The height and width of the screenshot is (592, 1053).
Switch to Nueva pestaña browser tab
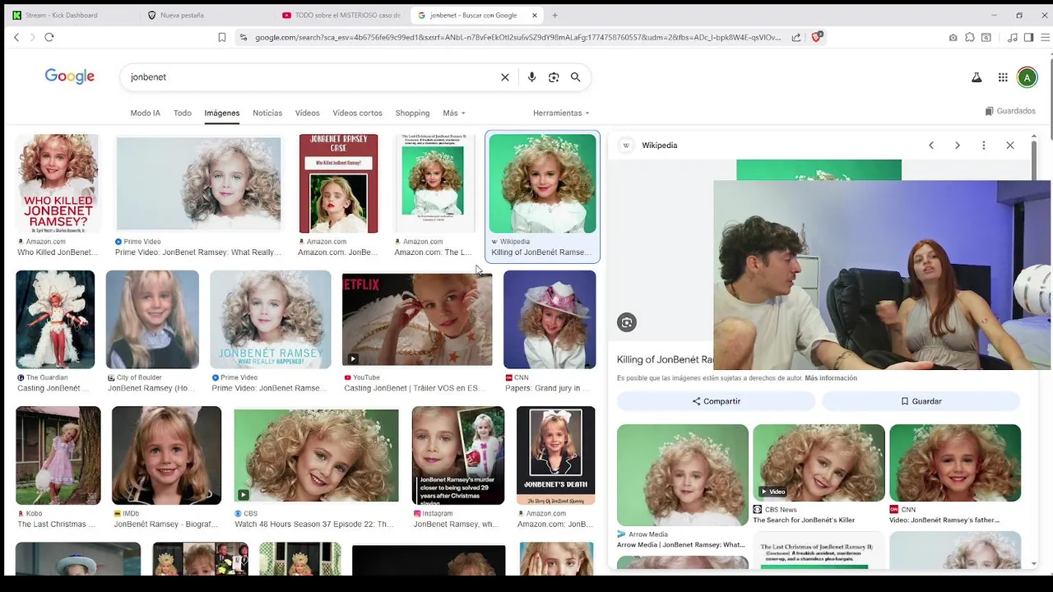tap(204, 15)
